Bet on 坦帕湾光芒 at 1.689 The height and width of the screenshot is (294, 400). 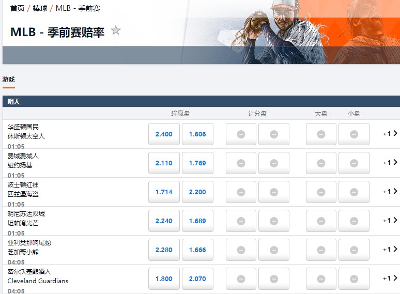[x=197, y=221]
